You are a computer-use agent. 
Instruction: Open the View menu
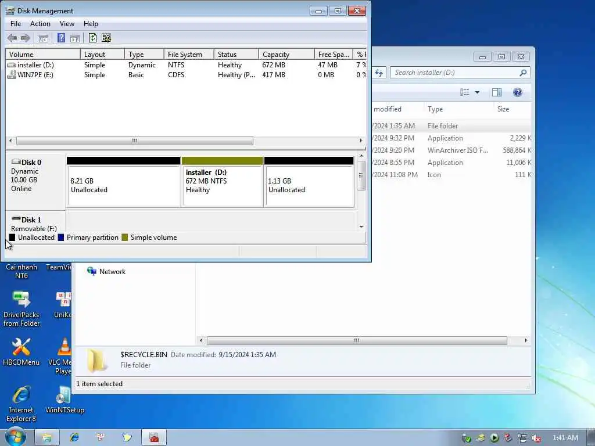[x=67, y=23]
